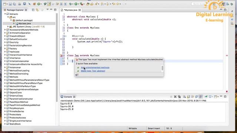This screenshot has width=237, height=133.
Task: Open the Package Explorer view menu triangle
Action: (47, 10)
